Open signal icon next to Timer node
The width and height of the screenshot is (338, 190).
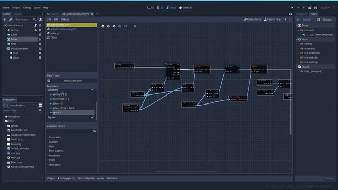[x=40, y=39]
